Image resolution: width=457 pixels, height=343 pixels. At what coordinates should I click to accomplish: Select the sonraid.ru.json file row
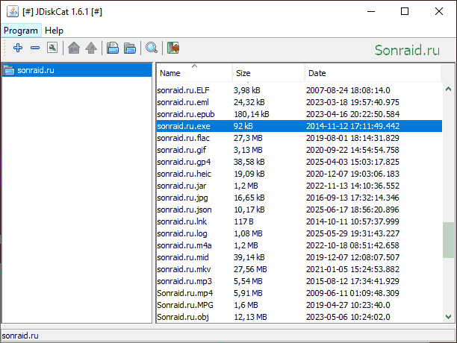[299, 210]
